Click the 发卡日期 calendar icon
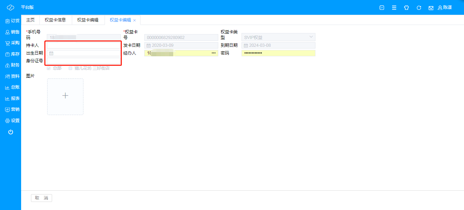This screenshot has height=210, width=464. coord(149,45)
